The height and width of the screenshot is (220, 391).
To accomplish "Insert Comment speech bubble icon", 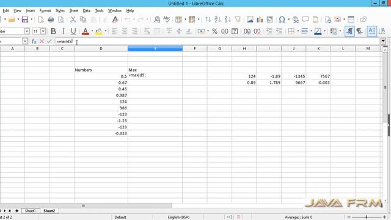I will pyautogui.click(x=305, y=20).
